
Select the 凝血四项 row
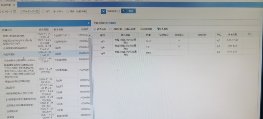tap(45, 86)
